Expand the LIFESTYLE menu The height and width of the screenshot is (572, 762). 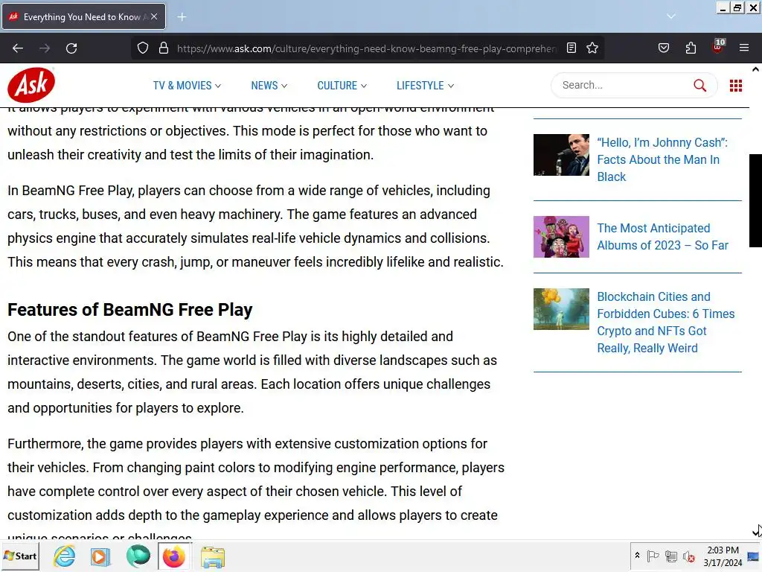point(425,86)
